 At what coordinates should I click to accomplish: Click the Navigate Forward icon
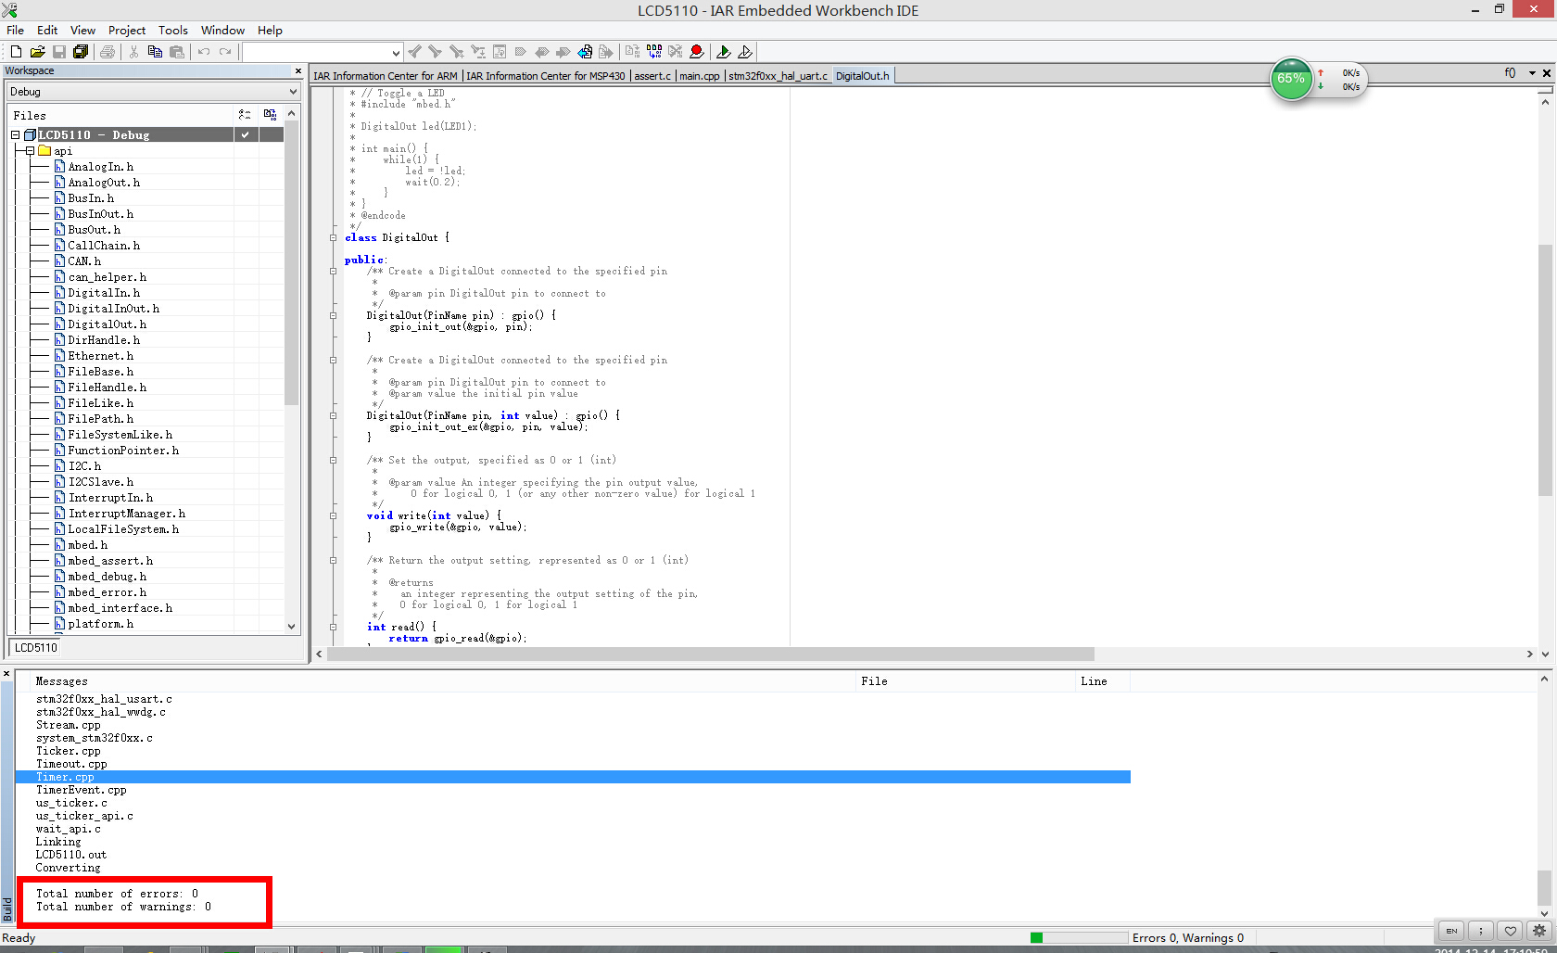click(606, 52)
